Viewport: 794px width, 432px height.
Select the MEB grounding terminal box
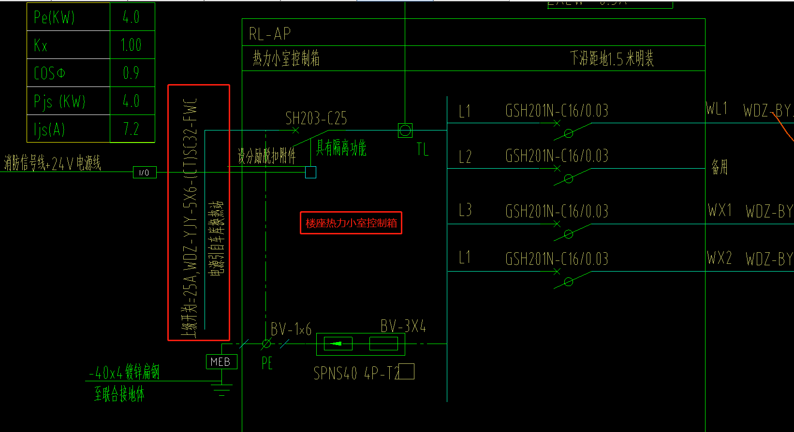(x=221, y=362)
